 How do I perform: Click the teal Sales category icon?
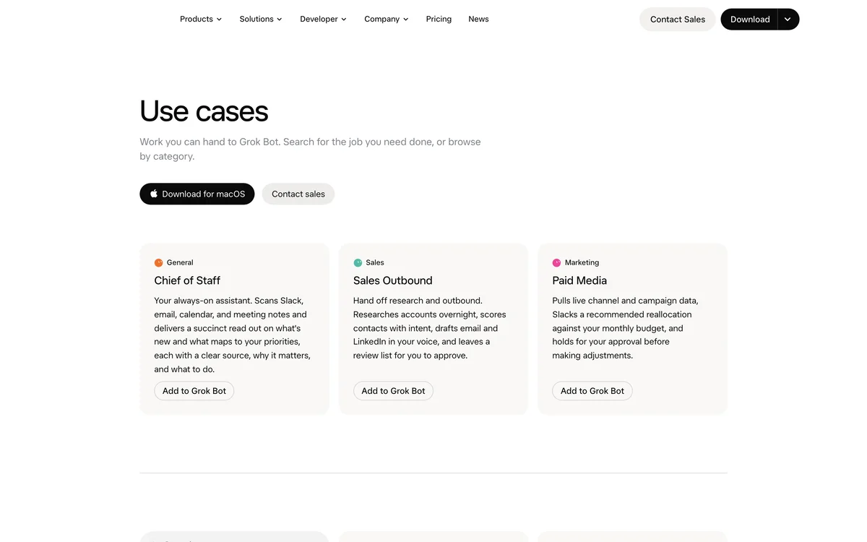click(358, 263)
